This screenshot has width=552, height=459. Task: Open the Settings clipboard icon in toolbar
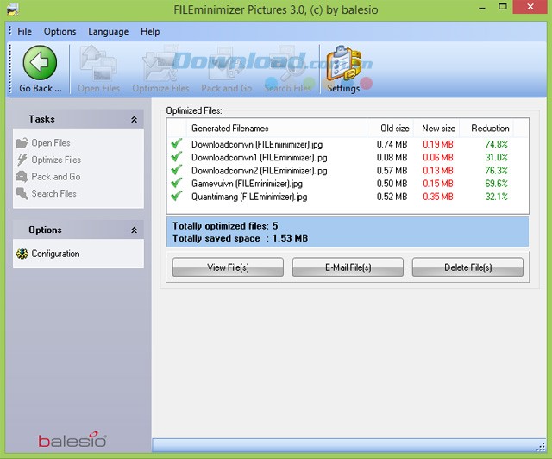pyautogui.click(x=344, y=63)
